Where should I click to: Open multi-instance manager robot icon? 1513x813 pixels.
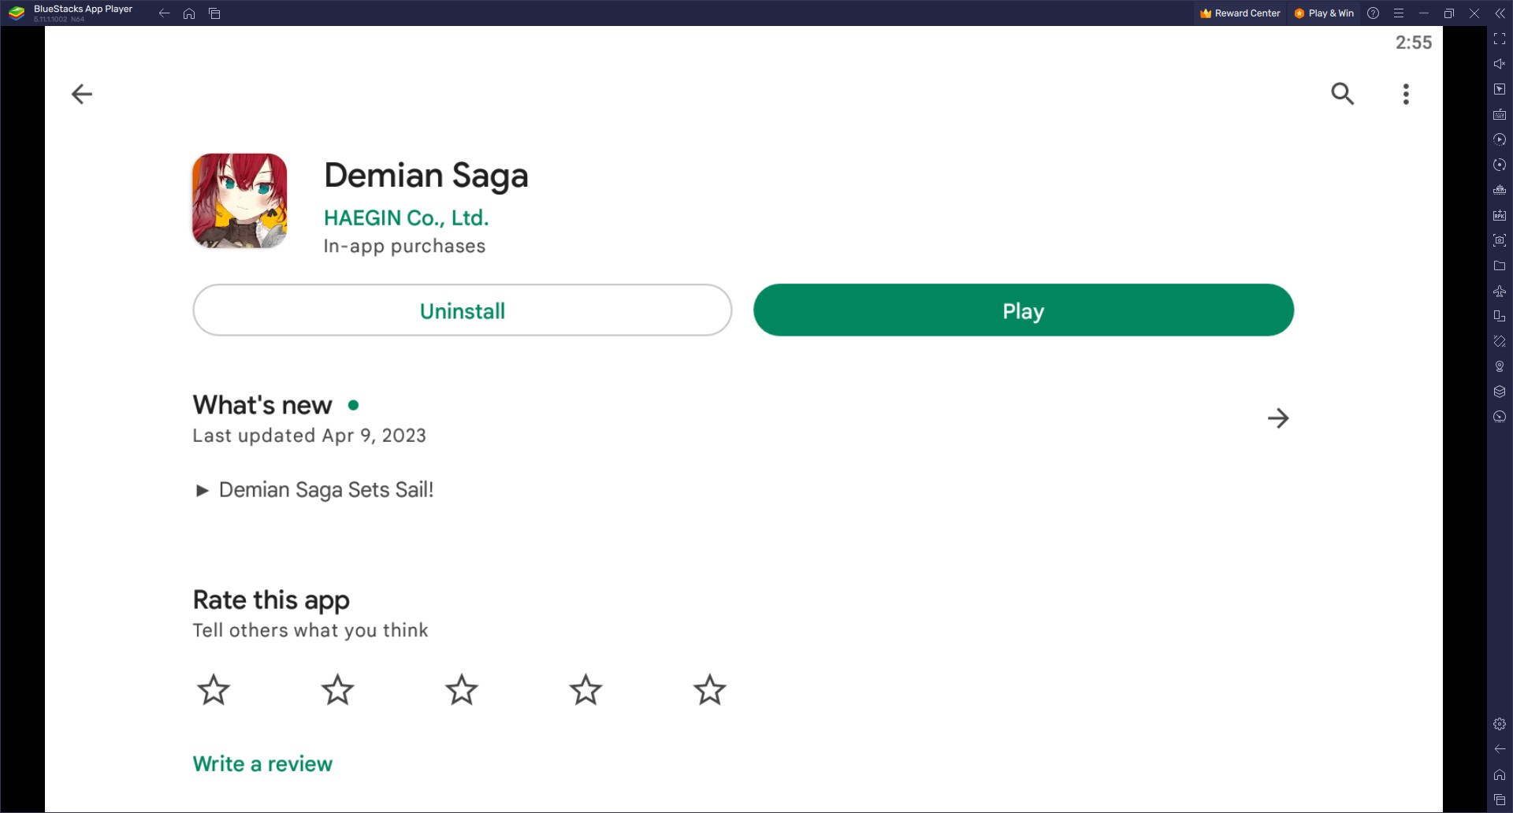click(1500, 190)
